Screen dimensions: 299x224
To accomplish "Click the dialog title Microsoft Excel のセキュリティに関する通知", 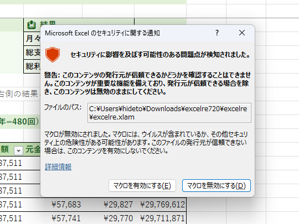I will pyautogui.click(x=102, y=33).
